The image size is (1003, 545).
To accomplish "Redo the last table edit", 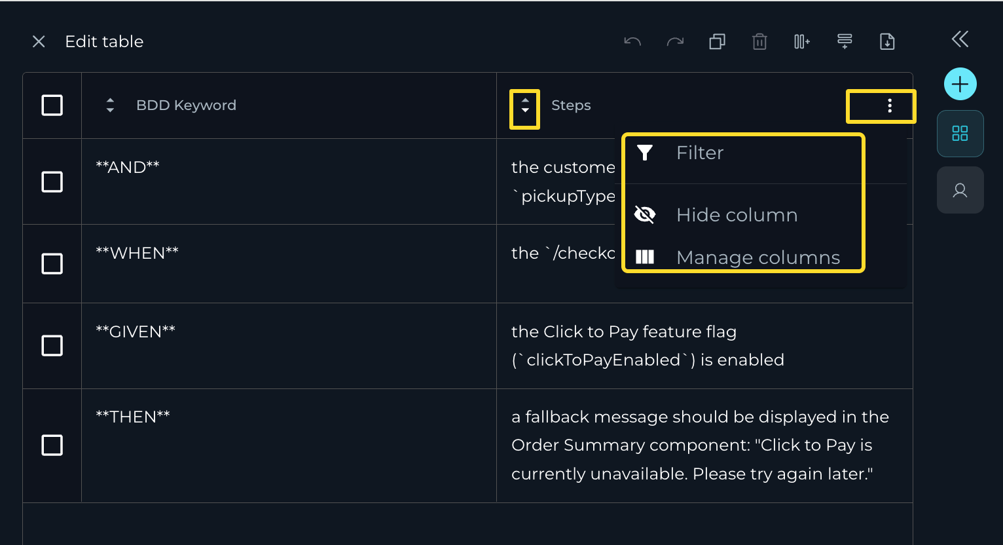I will pyautogui.click(x=675, y=42).
